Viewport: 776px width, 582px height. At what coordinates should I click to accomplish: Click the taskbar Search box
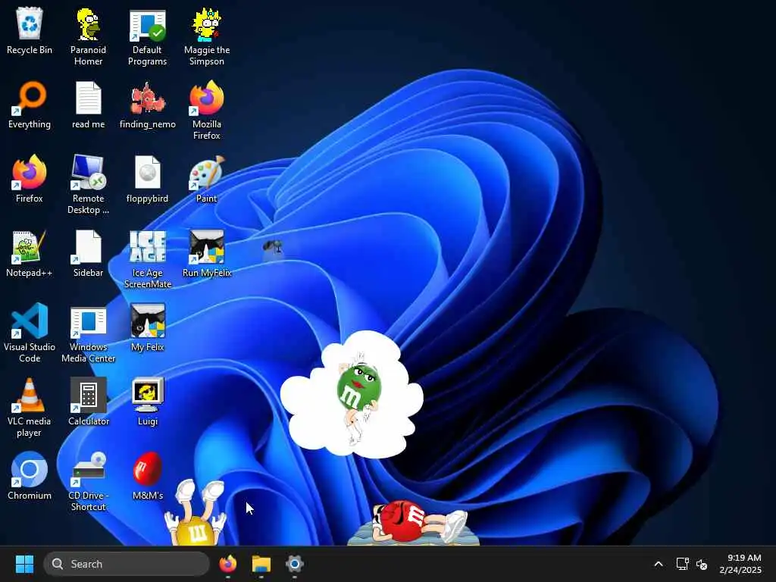(x=127, y=564)
